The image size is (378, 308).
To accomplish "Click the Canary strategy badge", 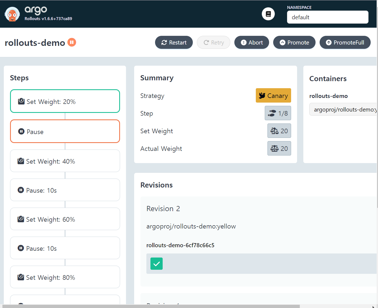I will tap(273, 96).
